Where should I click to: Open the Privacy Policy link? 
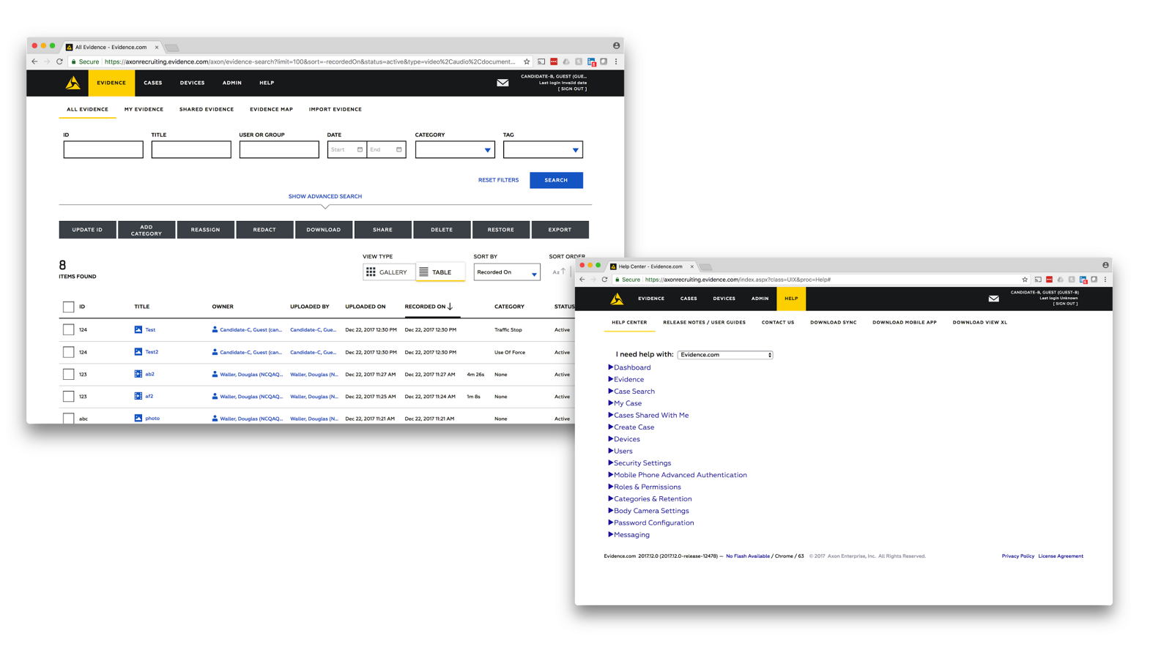coord(1017,556)
